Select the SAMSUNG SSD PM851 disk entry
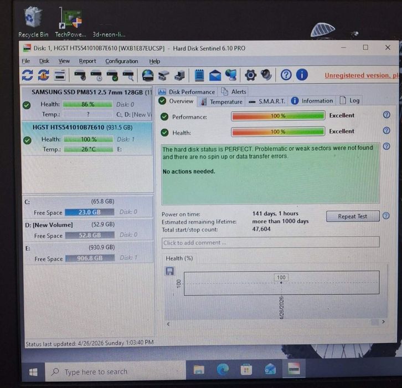This screenshot has height=388, width=402. point(87,103)
